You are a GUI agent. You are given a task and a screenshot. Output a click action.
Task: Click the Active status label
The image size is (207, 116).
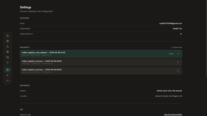(x=171, y=54)
